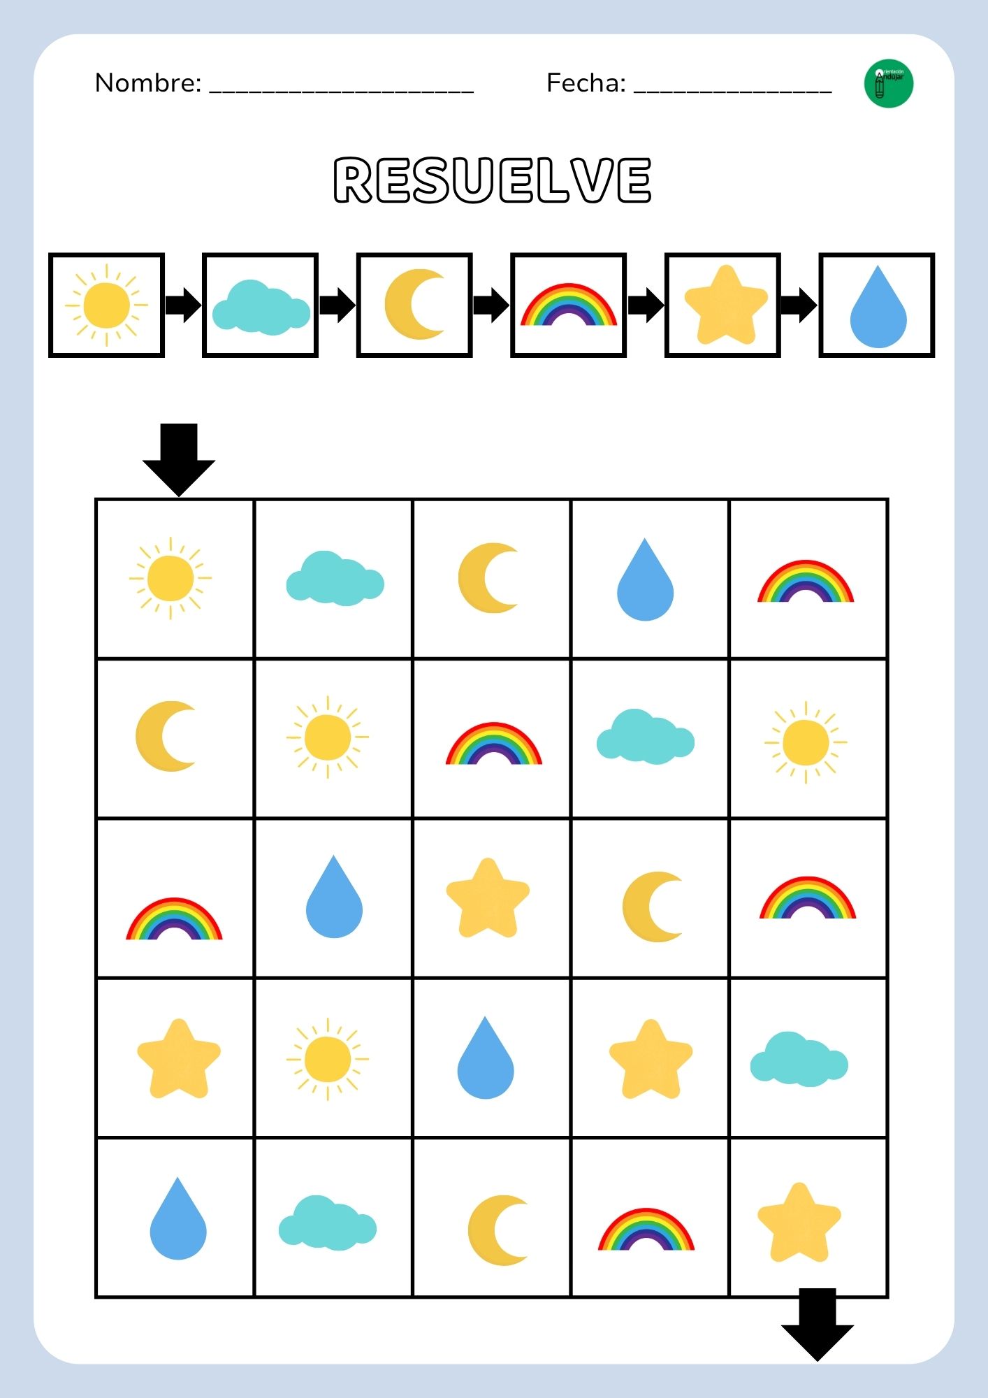Click the moon in the sequence row
The image size is (988, 1398).
pyautogui.click(x=414, y=304)
